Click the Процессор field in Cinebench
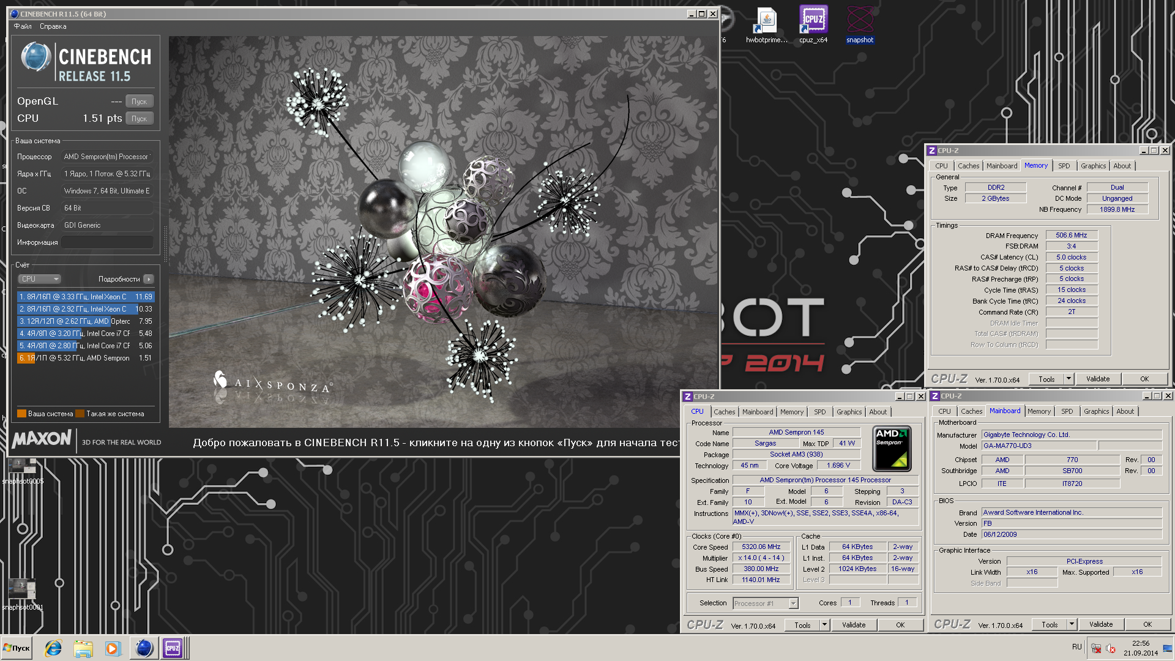The height and width of the screenshot is (661, 1175). (x=107, y=157)
